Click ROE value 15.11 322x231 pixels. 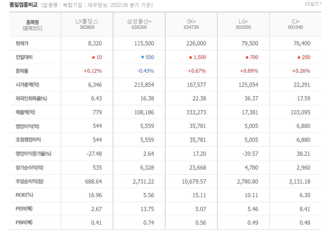199,195
